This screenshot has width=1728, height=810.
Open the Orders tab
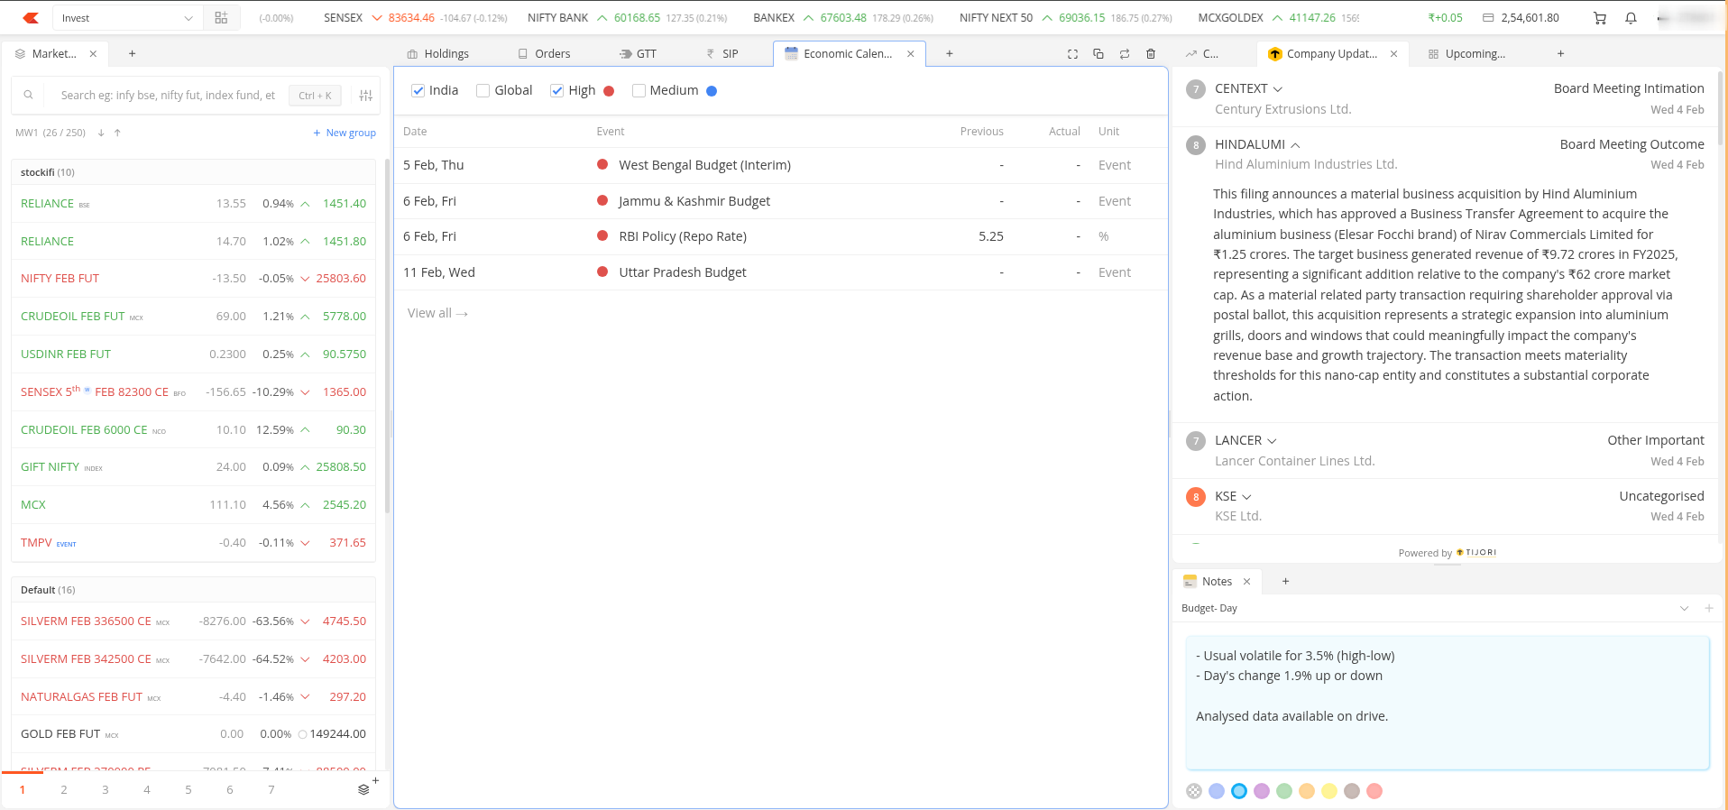[x=544, y=54]
